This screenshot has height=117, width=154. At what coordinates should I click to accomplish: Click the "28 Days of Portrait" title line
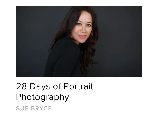pyautogui.click(x=55, y=86)
